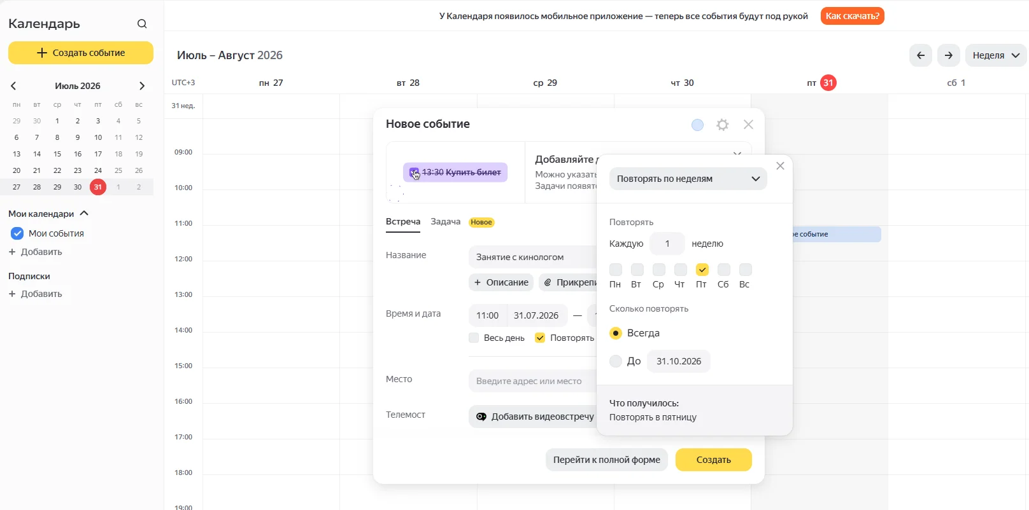Show next month in mini calendar
Viewport: 1029px width, 510px height.
(x=142, y=86)
